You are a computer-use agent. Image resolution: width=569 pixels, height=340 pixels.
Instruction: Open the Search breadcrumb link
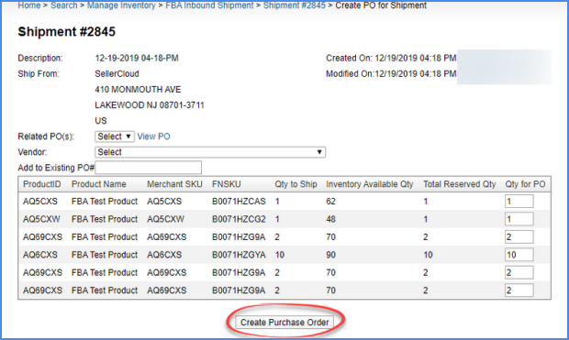click(x=64, y=5)
